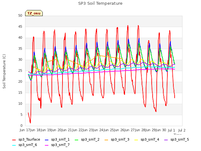Click the Soil Temperature (C) axis label
The height and width of the screenshot is (151, 201).
4,71
